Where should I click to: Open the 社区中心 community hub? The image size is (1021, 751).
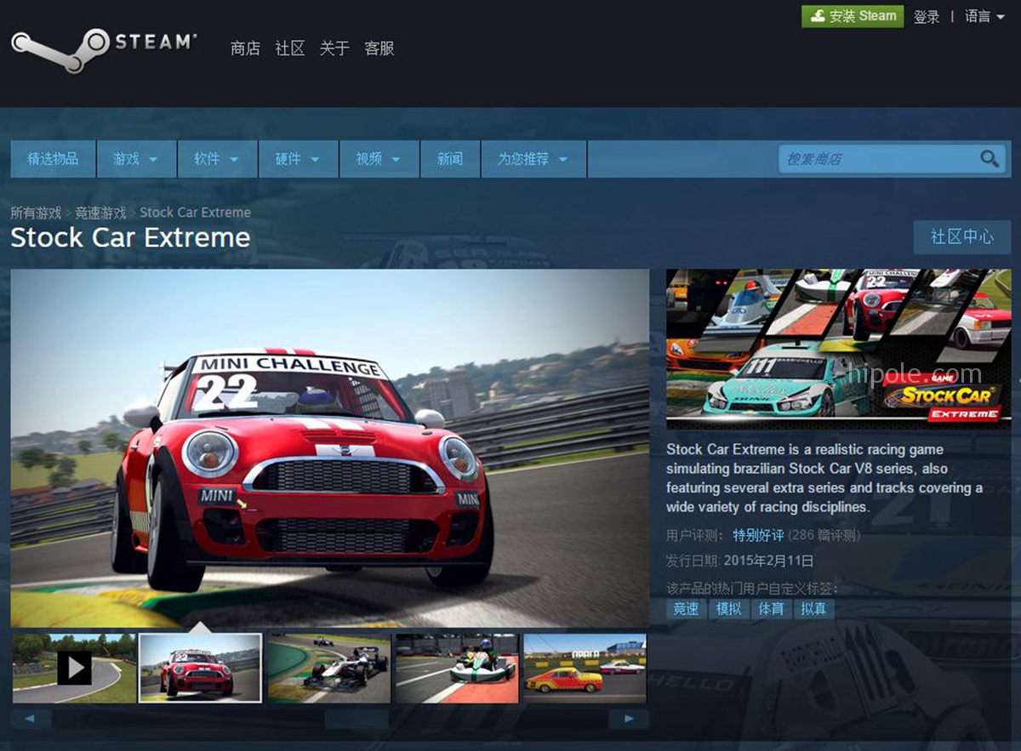pos(962,237)
